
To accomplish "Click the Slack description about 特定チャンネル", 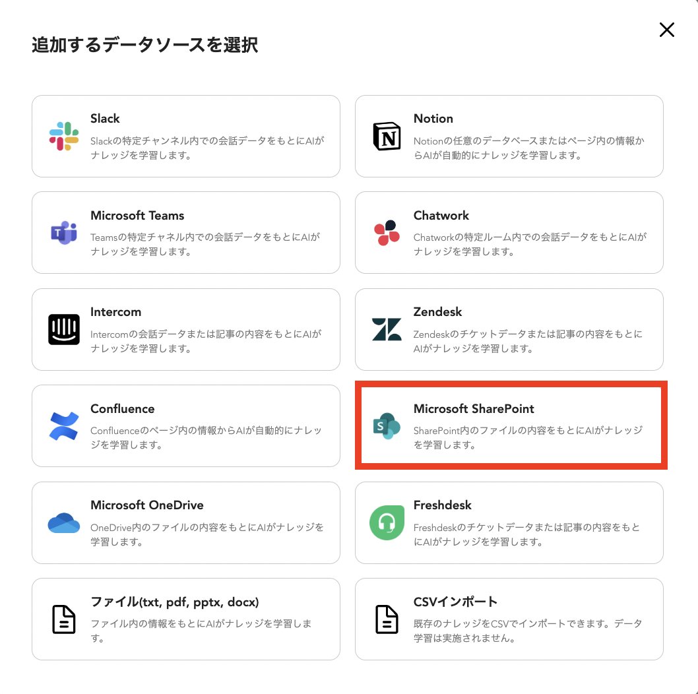I will 207,148.
